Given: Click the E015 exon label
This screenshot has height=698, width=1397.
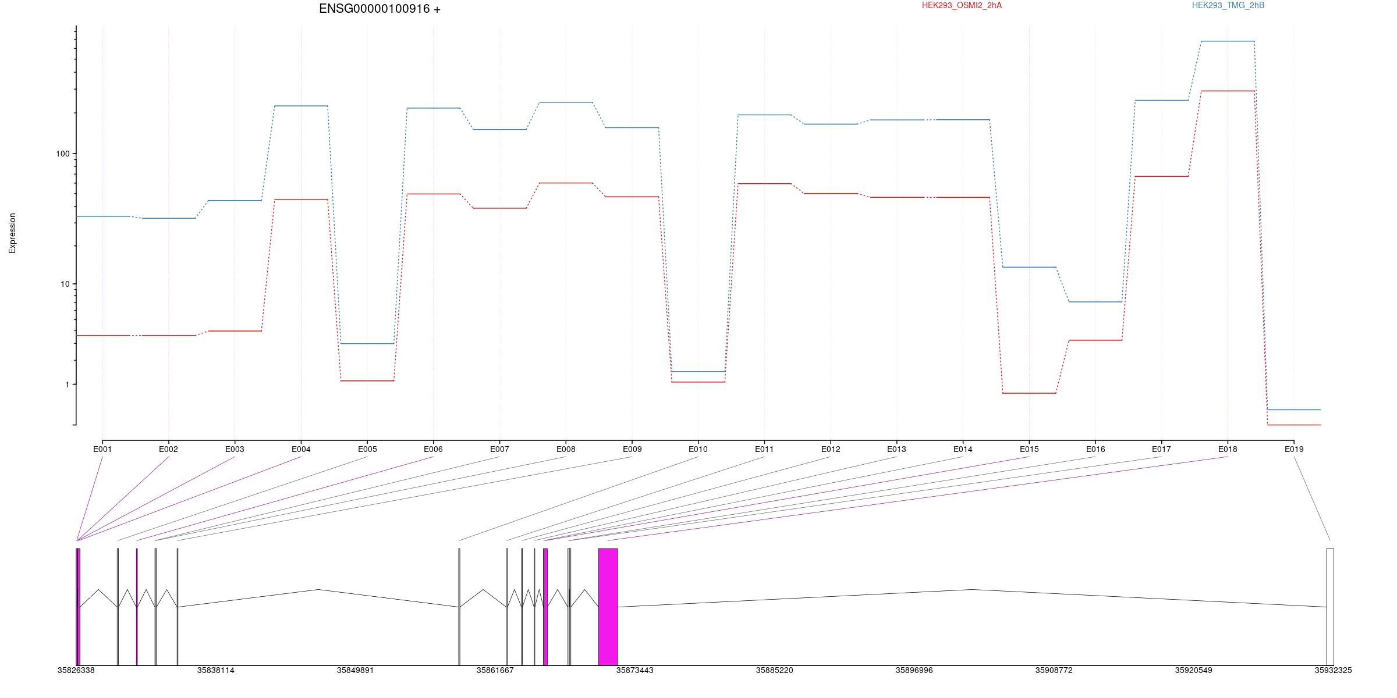Looking at the screenshot, I should 1029,449.
